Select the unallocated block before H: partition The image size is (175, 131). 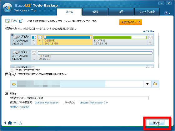[x=34, y=55]
